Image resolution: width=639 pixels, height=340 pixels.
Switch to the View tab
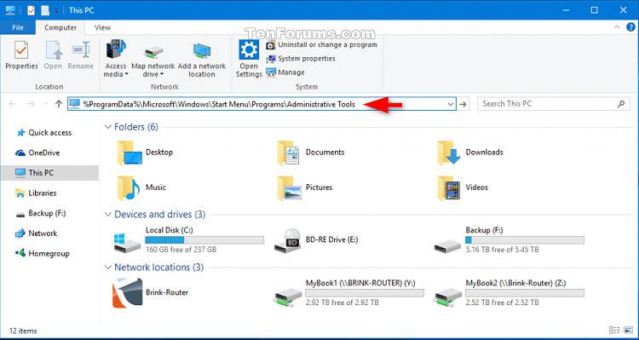pyautogui.click(x=102, y=28)
